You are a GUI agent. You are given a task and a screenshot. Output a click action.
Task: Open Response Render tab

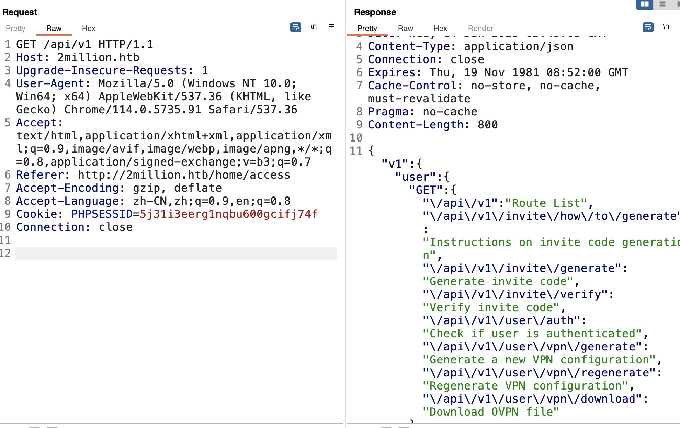pyautogui.click(x=480, y=28)
